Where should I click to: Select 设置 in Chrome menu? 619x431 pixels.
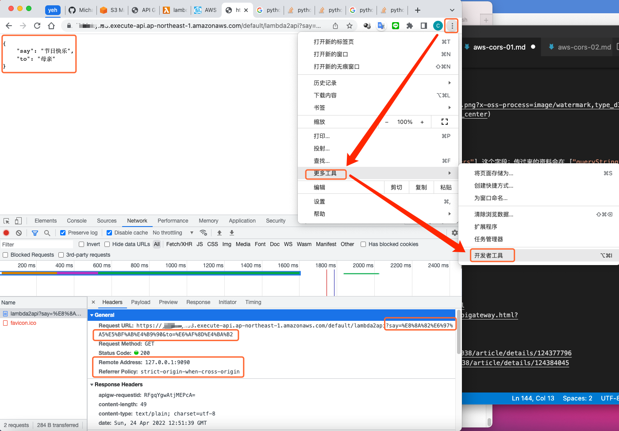tap(378, 201)
